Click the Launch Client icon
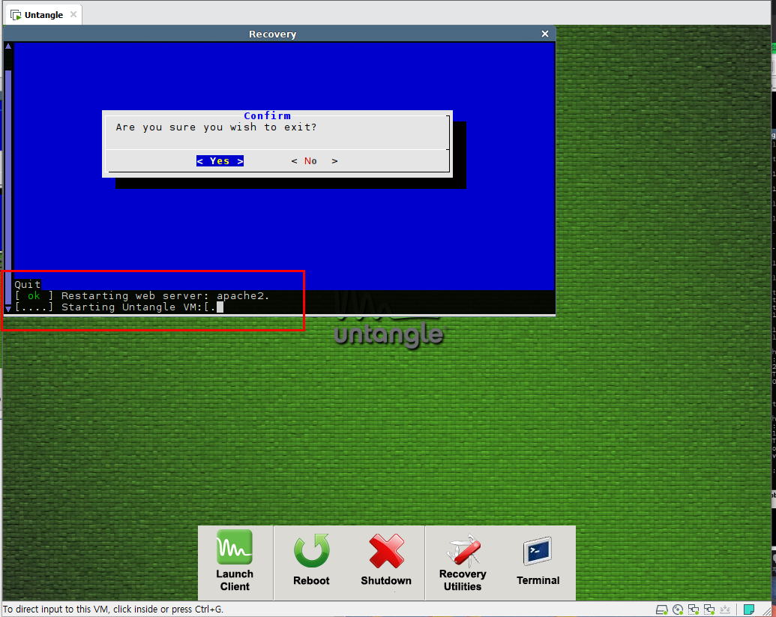776x617 pixels. [234, 547]
